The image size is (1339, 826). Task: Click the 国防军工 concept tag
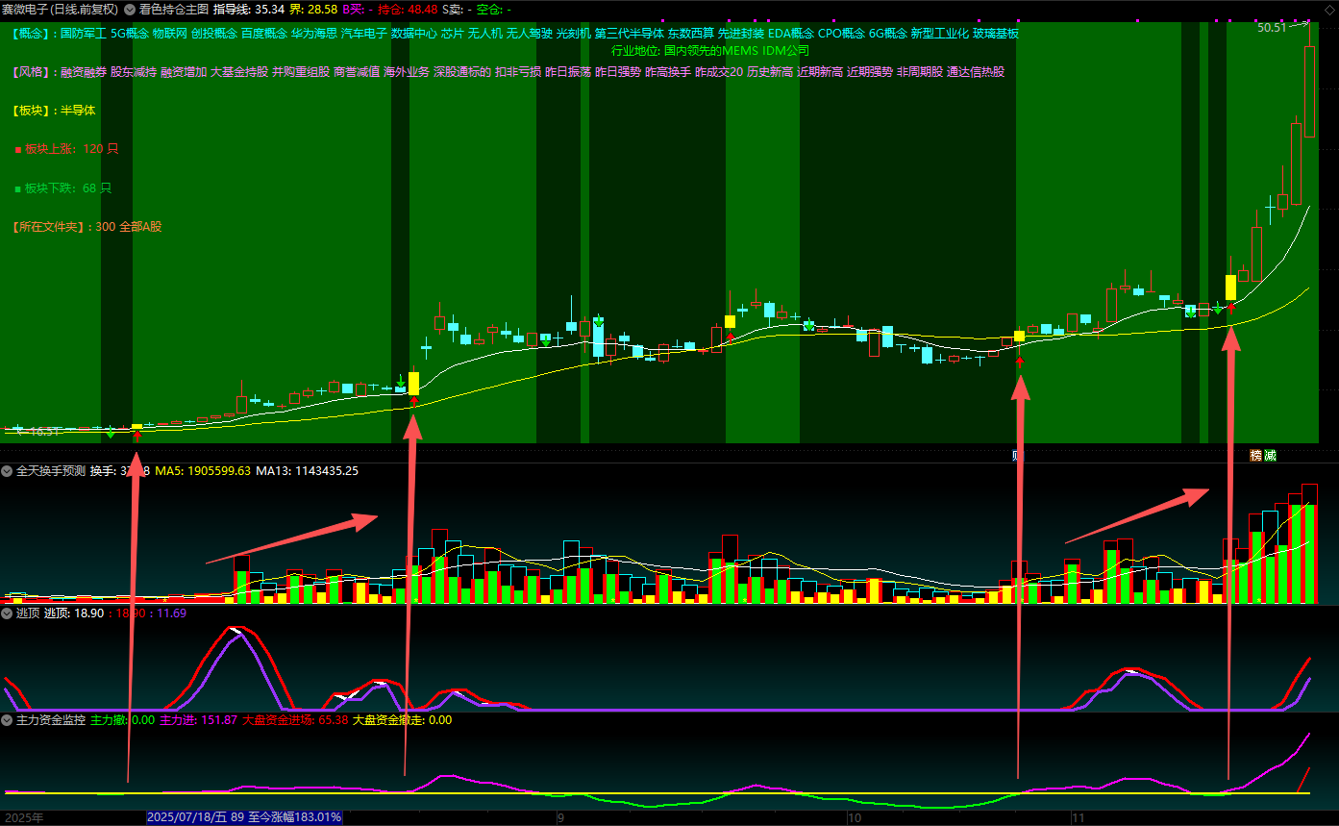pos(84,33)
